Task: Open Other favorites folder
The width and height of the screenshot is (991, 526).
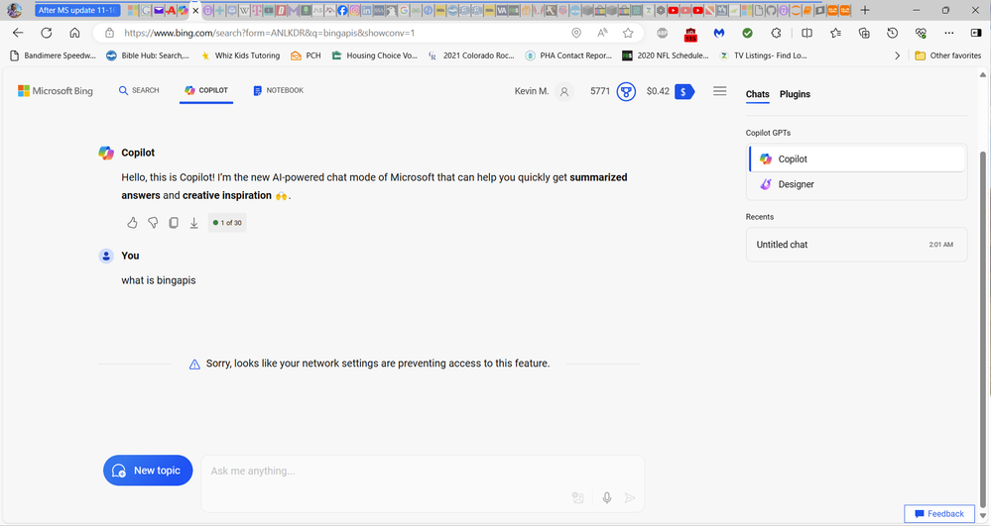Action: click(948, 55)
